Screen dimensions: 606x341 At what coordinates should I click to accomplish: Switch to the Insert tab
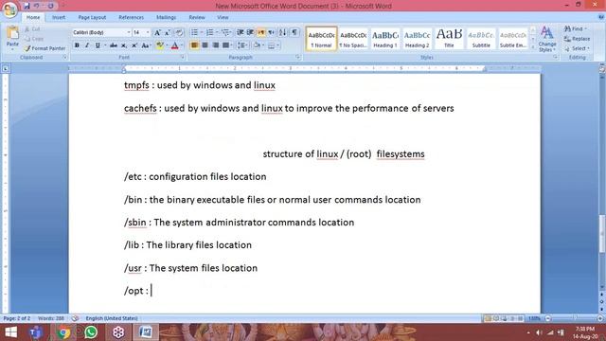click(59, 17)
